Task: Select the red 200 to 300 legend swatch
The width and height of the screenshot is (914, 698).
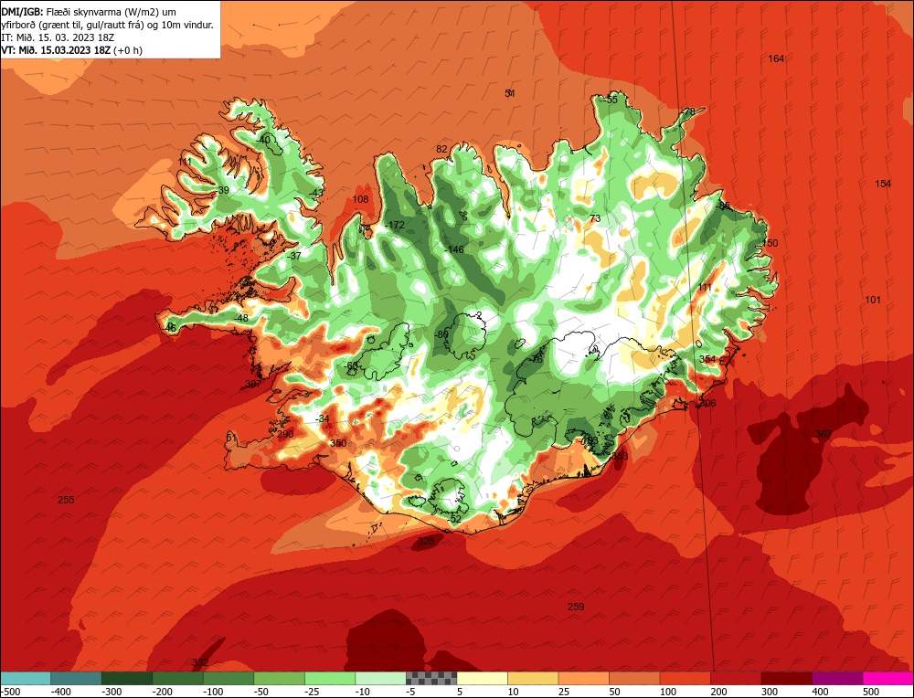Action: click(736, 678)
